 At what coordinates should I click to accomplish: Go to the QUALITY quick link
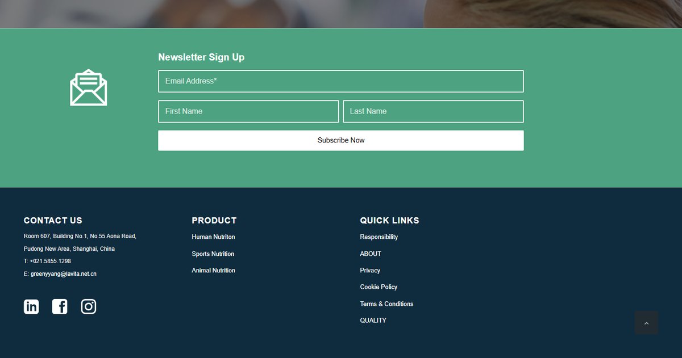pyautogui.click(x=373, y=321)
